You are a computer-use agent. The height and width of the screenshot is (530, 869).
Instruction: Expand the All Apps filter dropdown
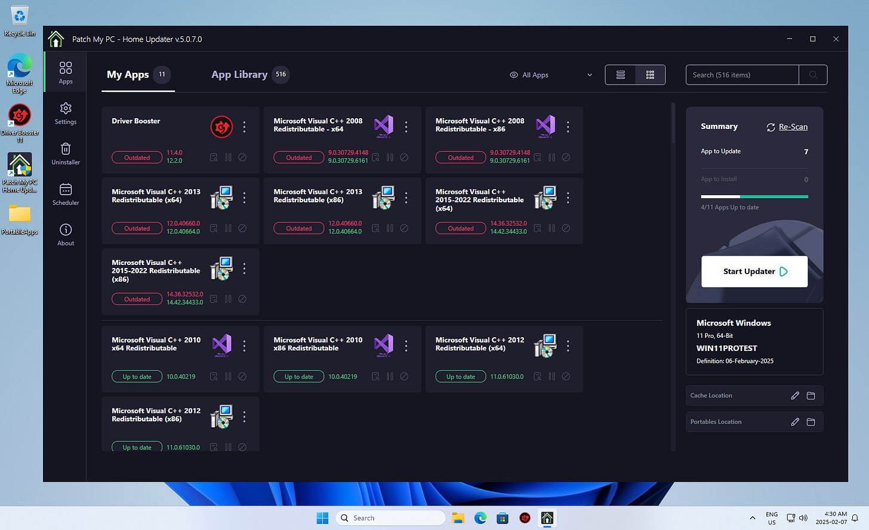click(x=551, y=75)
